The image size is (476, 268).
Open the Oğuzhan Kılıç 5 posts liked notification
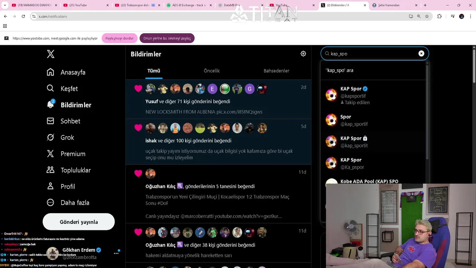(218, 194)
